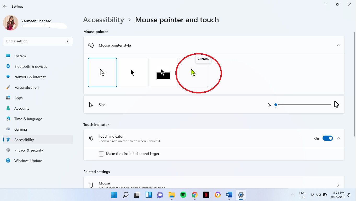Launch Netflix from the taskbar
Viewport: 356px width, 201px height.
(206, 195)
